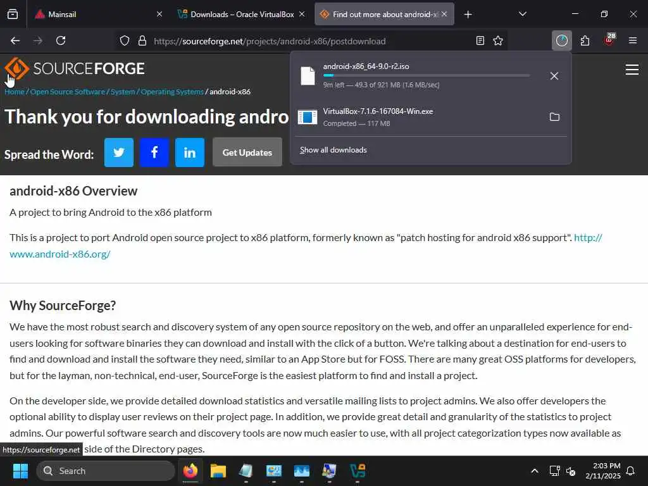Open Firefox application menu
648x486 pixels.
coord(632,40)
